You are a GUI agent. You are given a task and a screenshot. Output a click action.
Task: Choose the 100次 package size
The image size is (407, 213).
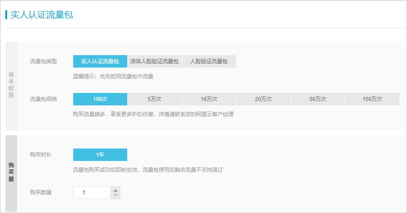[x=100, y=99]
